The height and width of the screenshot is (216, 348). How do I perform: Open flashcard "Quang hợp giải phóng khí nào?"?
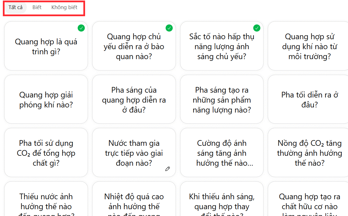[x=46, y=99]
